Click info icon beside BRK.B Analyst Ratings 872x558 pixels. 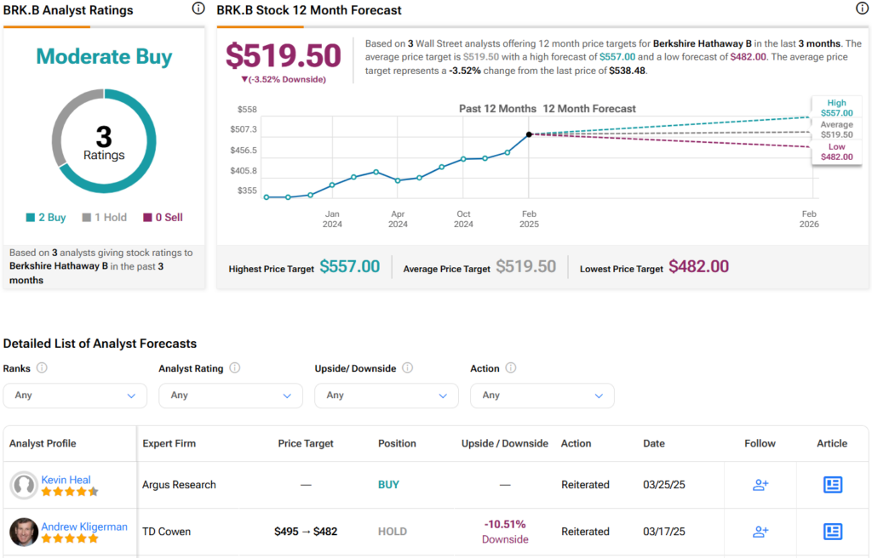[x=198, y=9]
